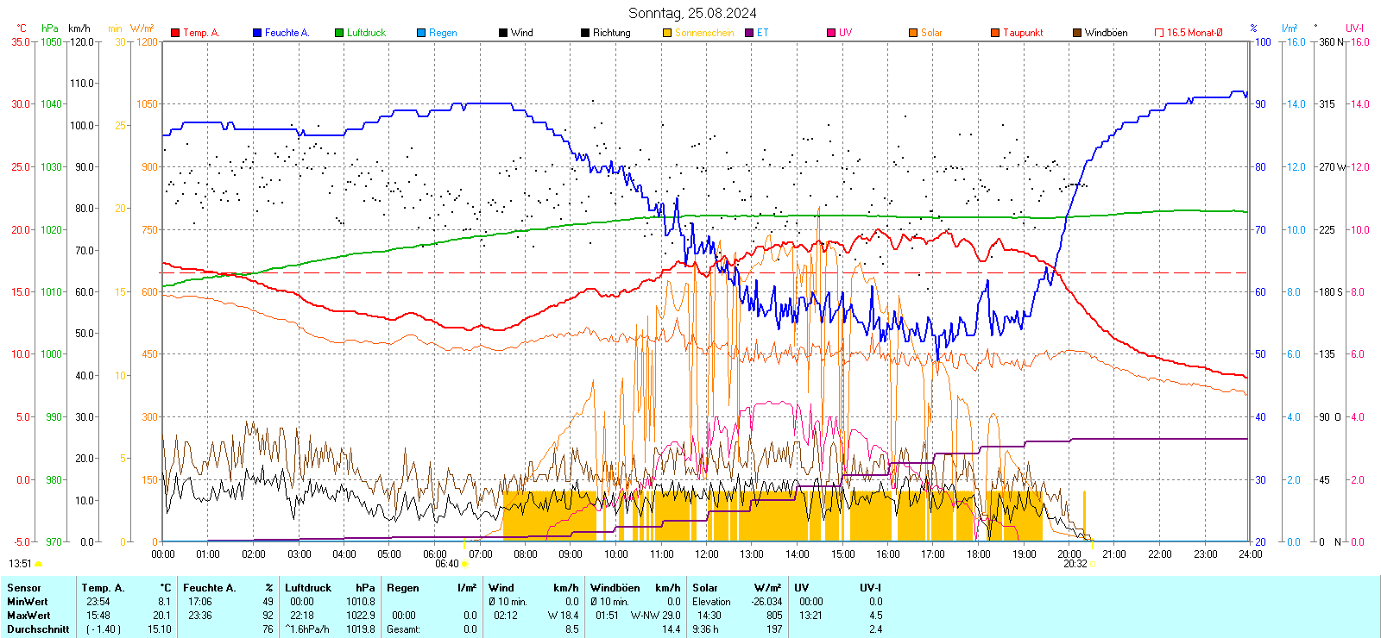Viewport: 1381px width, 638px height.
Task: Click the brown Windböen legend swatch
Action: (1077, 33)
